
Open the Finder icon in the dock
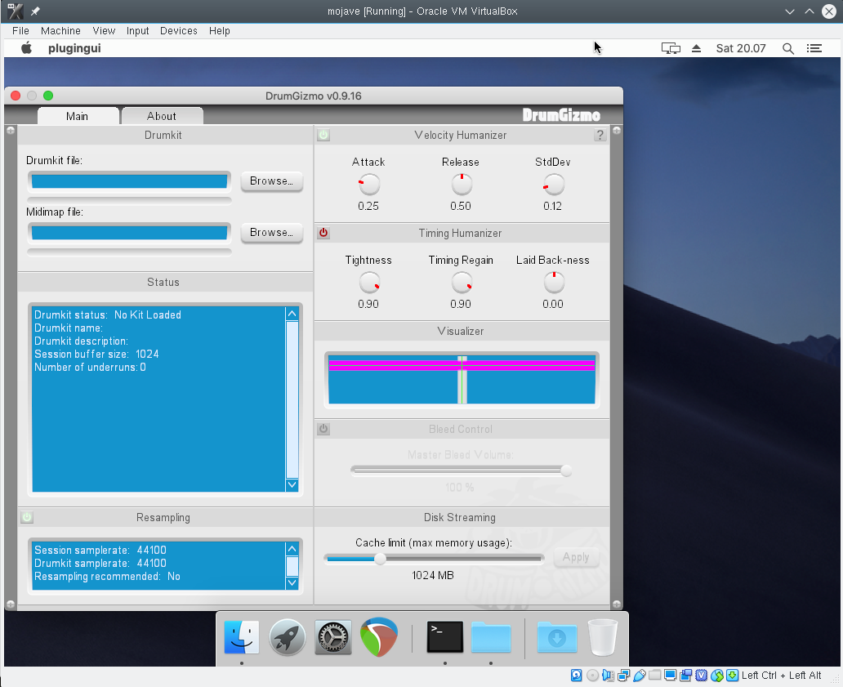pos(242,637)
